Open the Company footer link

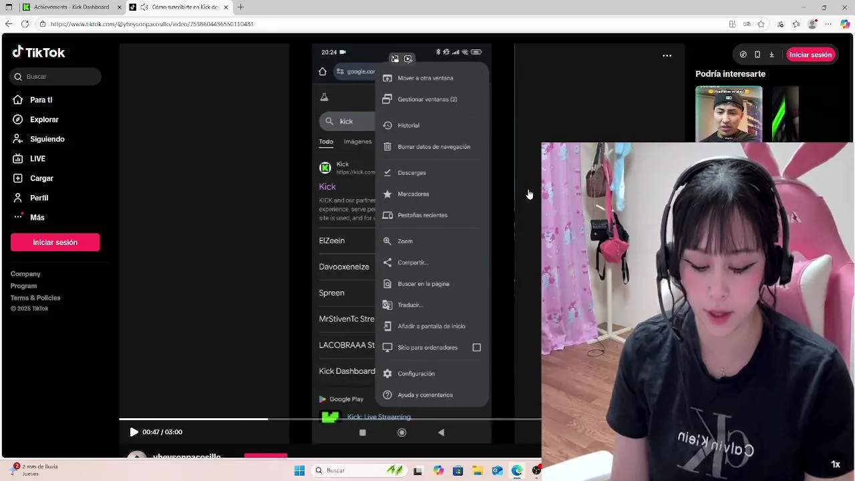25,274
